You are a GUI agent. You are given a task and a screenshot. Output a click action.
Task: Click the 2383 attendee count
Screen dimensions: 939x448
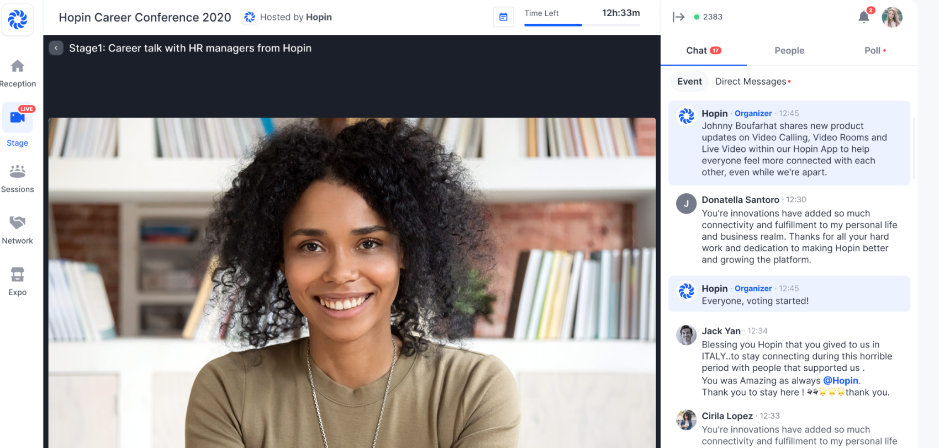(x=712, y=17)
